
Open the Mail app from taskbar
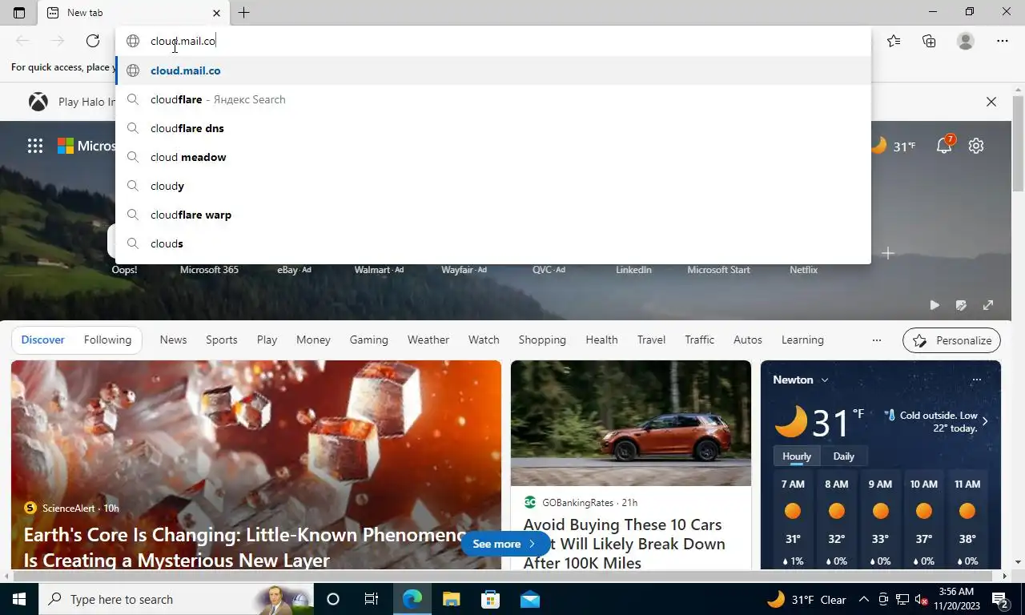(x=529, y=599)
